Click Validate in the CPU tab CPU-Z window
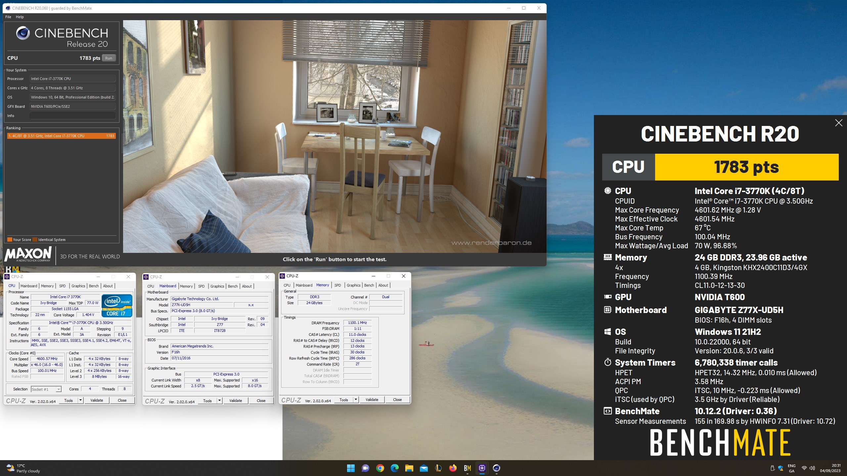This screenshot has width=847, height=476. (97, 400)
